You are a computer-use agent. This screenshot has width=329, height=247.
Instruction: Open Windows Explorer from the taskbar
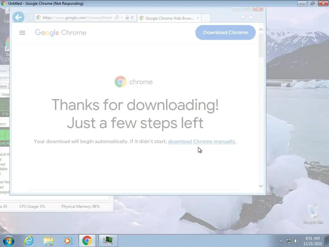point(49,241)
